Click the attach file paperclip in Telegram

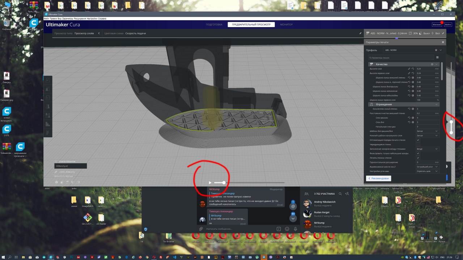click(201, 229)
